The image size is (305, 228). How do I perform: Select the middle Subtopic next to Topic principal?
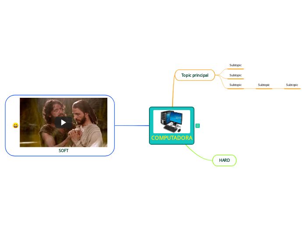coord(235,75)
